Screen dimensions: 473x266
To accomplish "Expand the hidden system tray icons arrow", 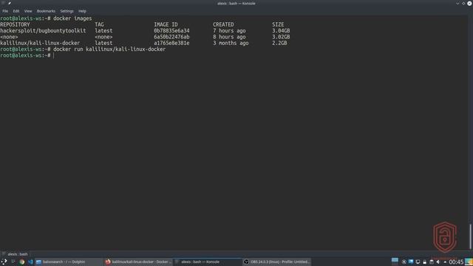I will click(445, 262).
